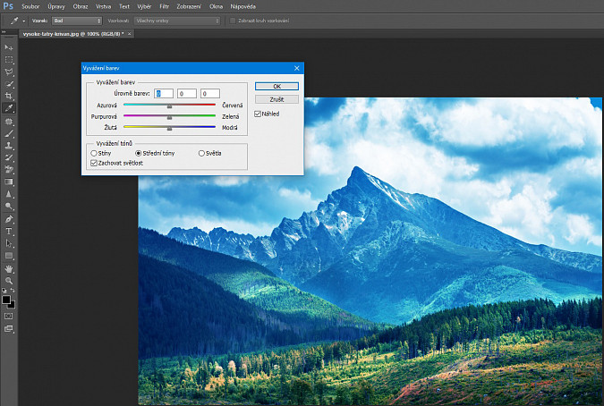Focus the third Úrovně barev field
Viewport: 604px width, 406px height.
210,94
